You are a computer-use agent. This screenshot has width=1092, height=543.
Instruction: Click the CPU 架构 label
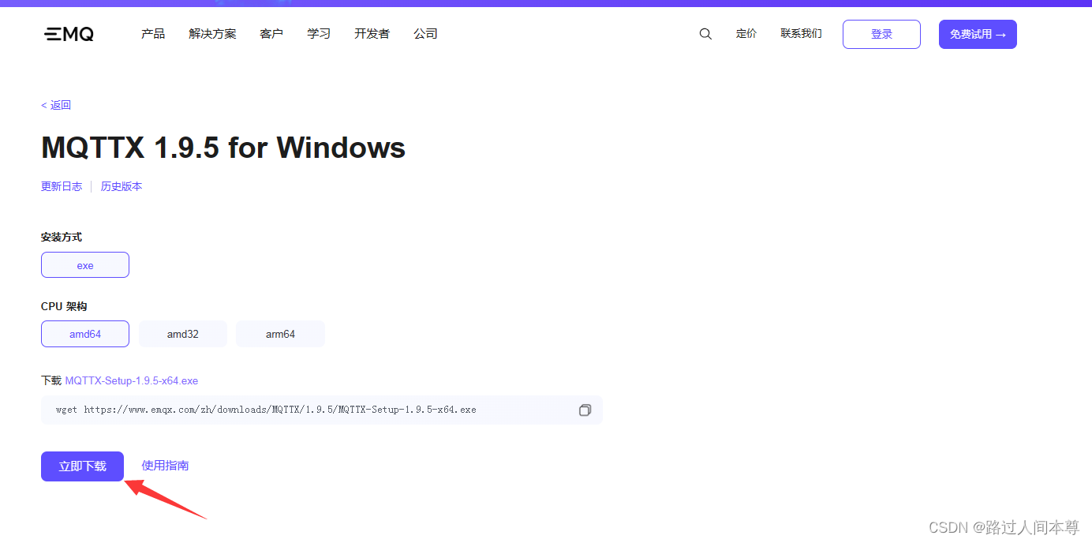coord(63,306)
